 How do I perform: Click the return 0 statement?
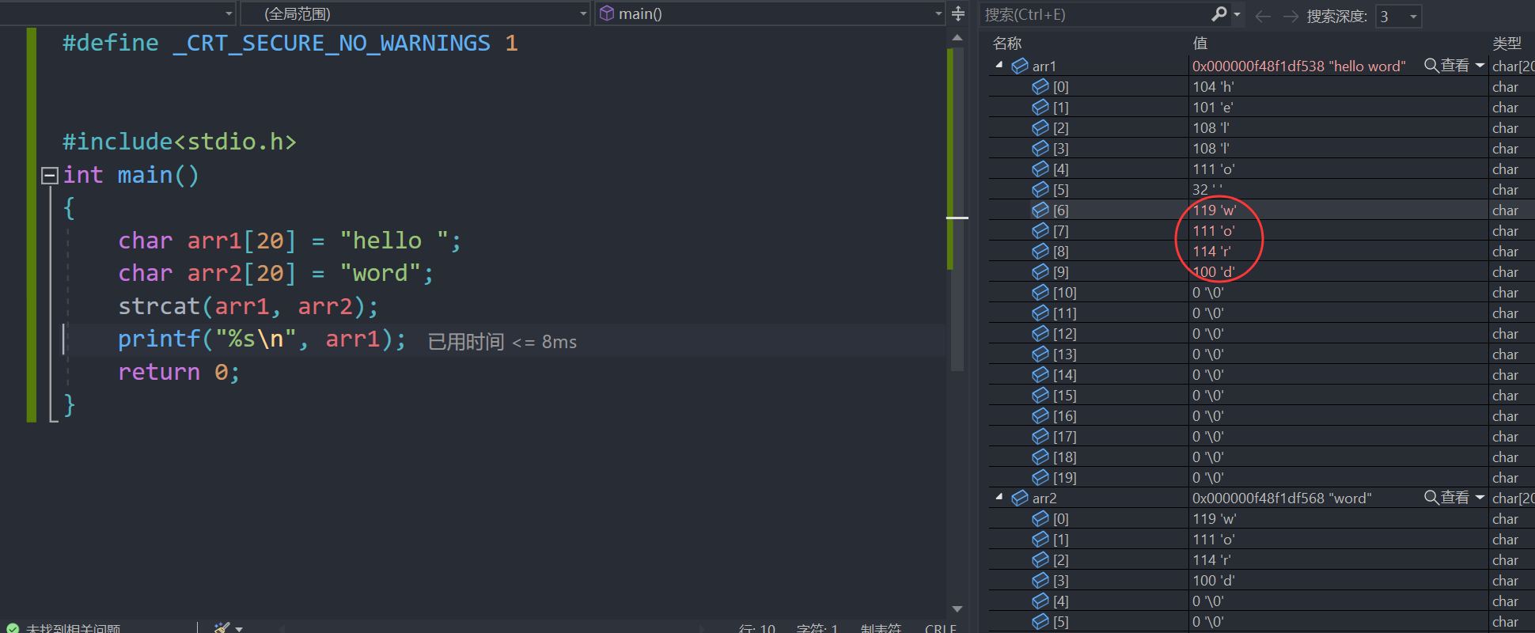pyautogui.click(x=179, y=372)
